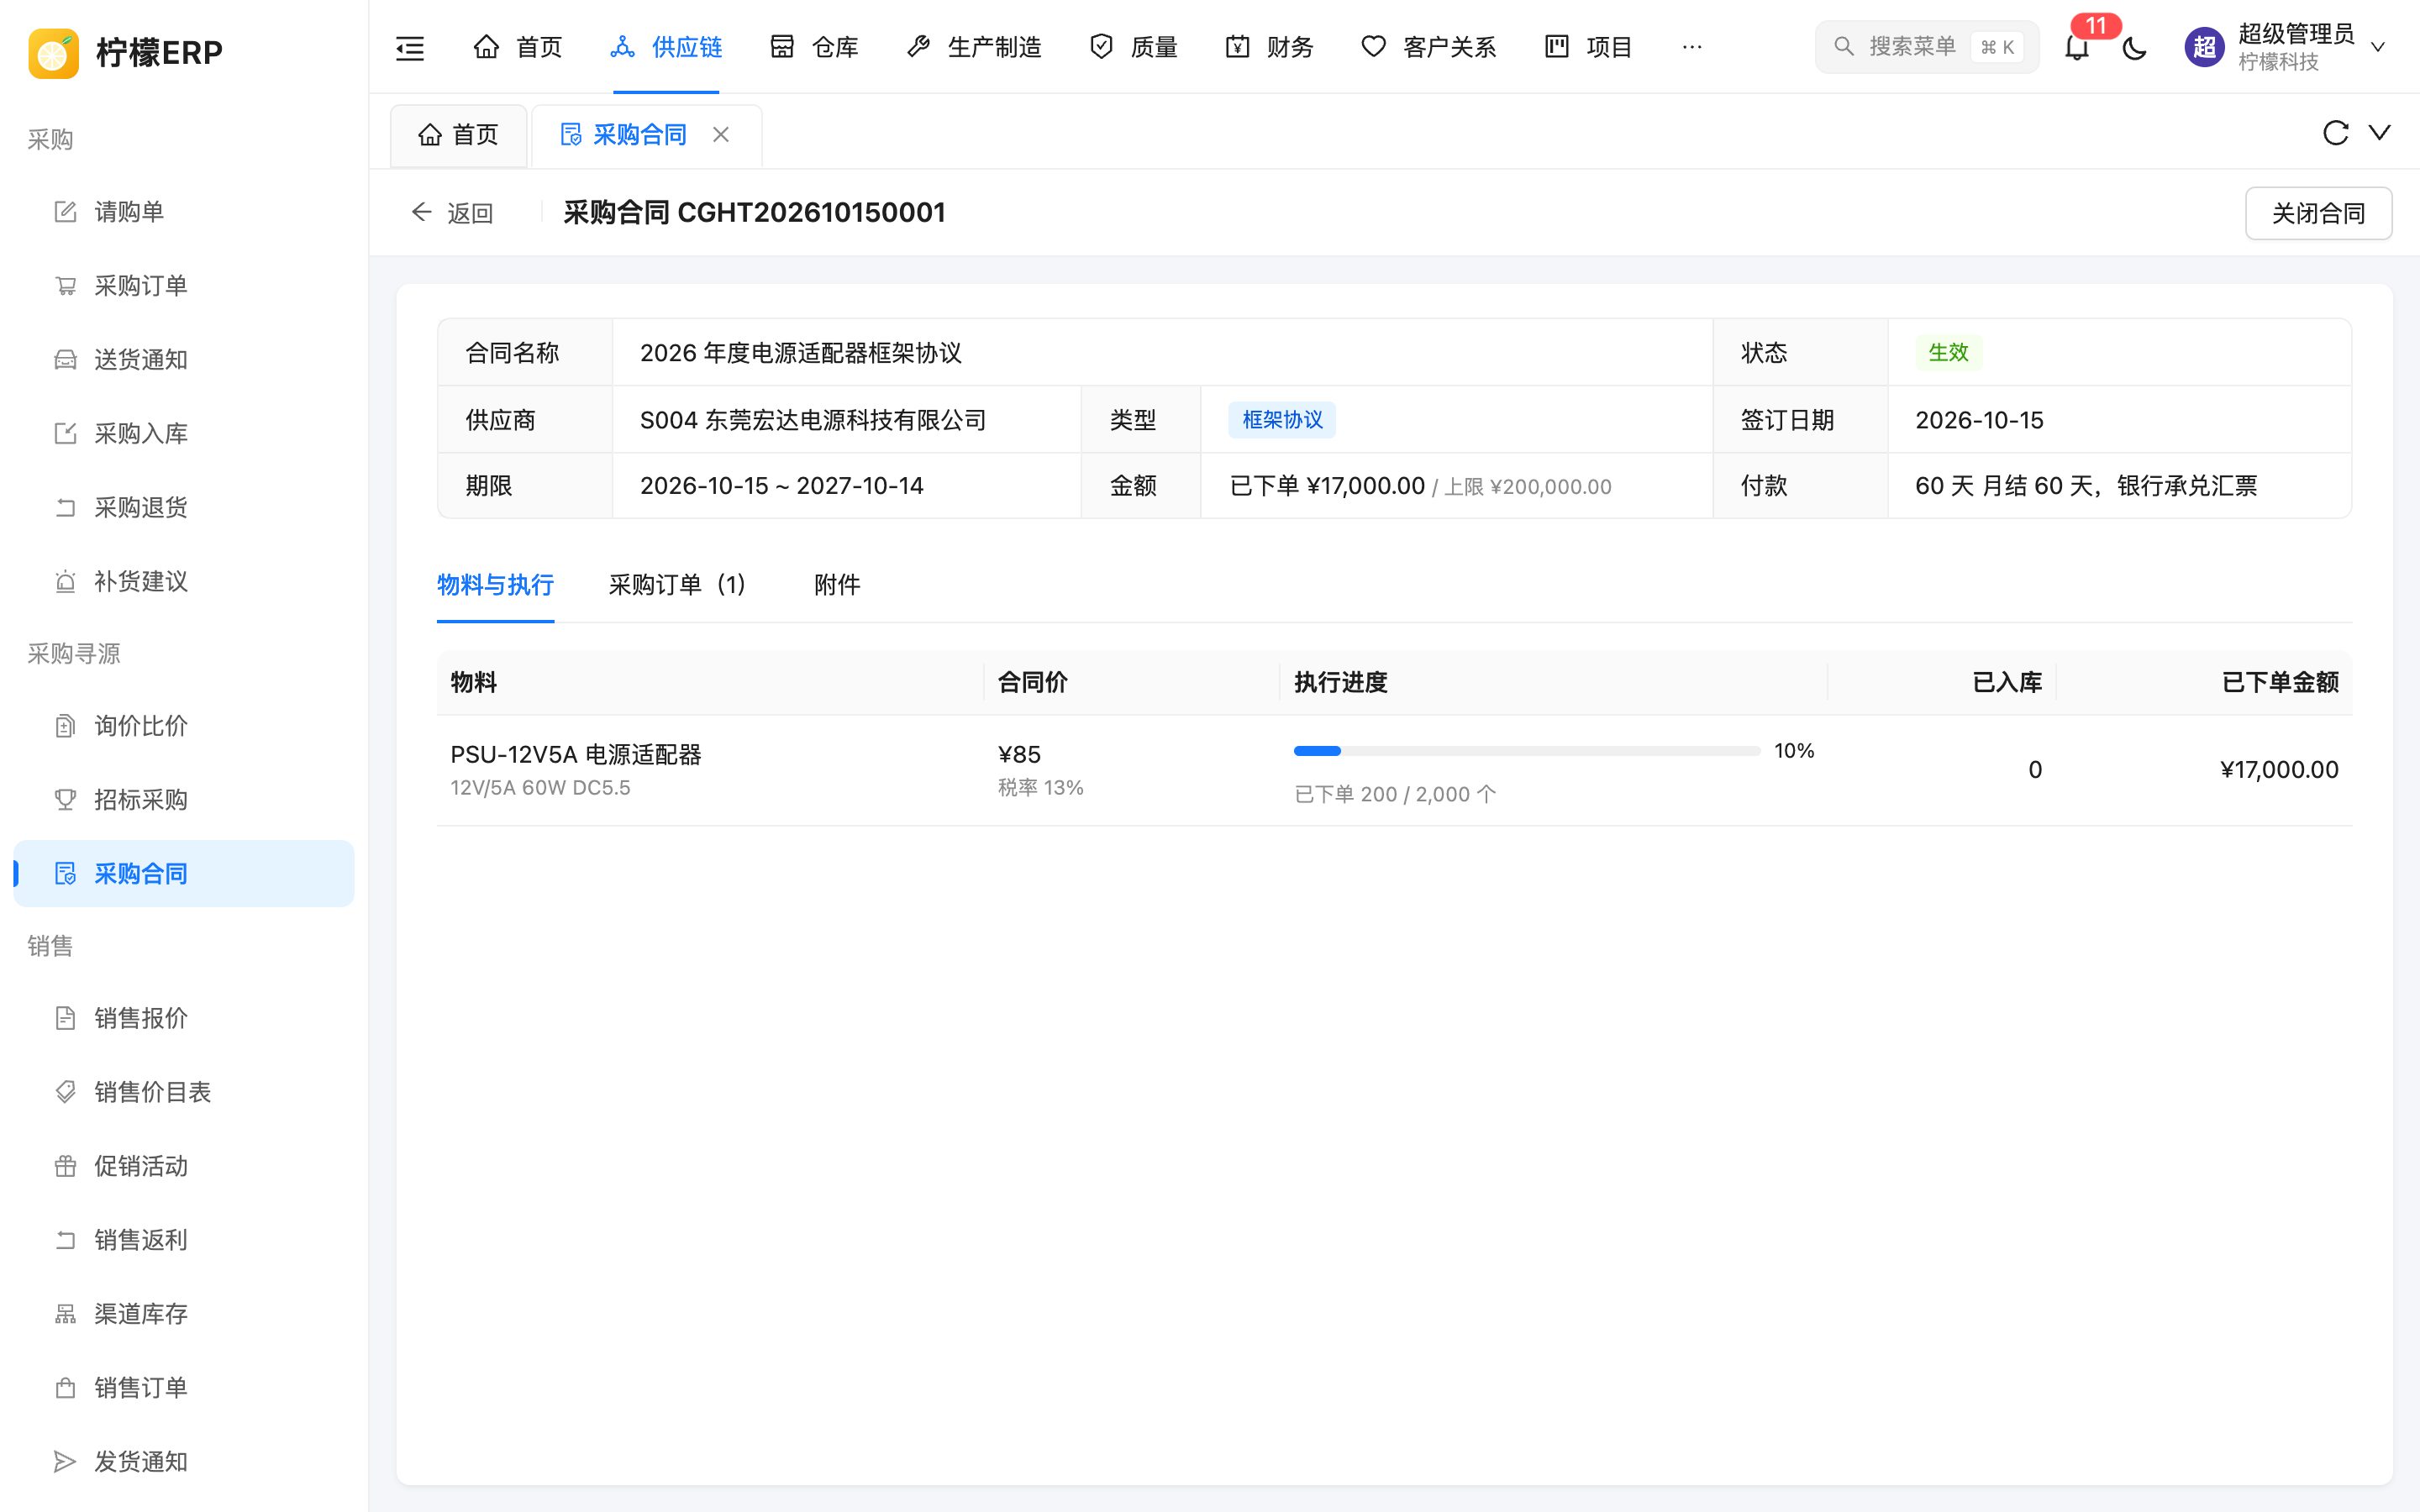Click the 柠檬ERP logo
This screenshot has width=2420, height=1512.
pos(126,52)
